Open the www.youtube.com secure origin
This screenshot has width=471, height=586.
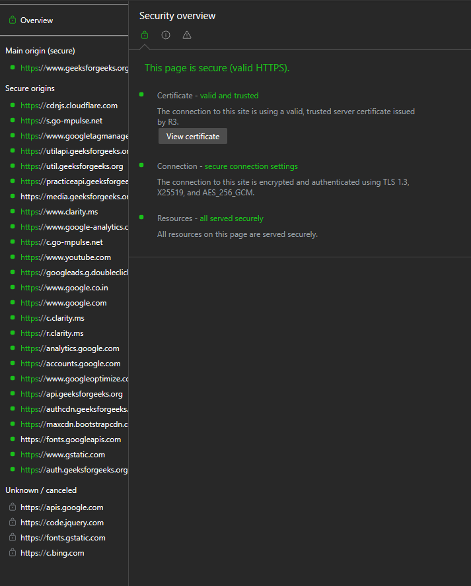pyautogui.click(x=65, y=257)
